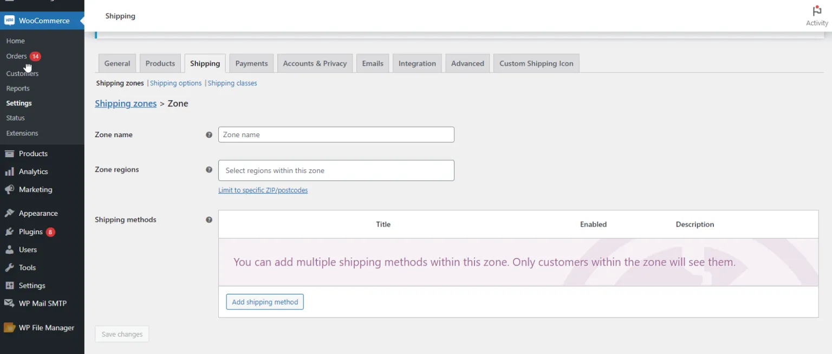
Task: Open WooCommerce Settings submenu item
Action: tap(19, 103)
